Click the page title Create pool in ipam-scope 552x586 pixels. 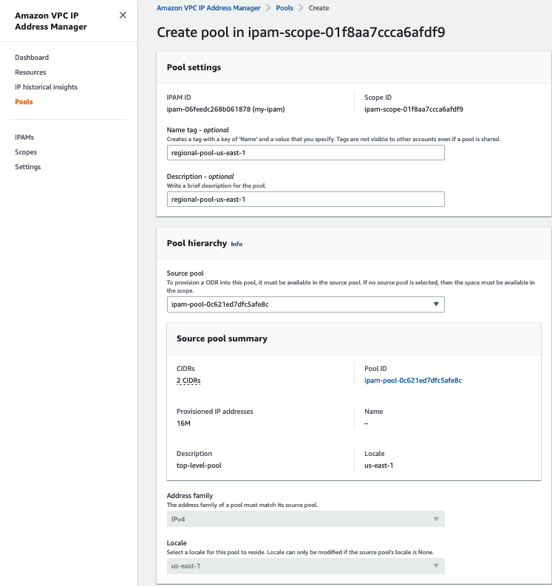coord(301,33)
